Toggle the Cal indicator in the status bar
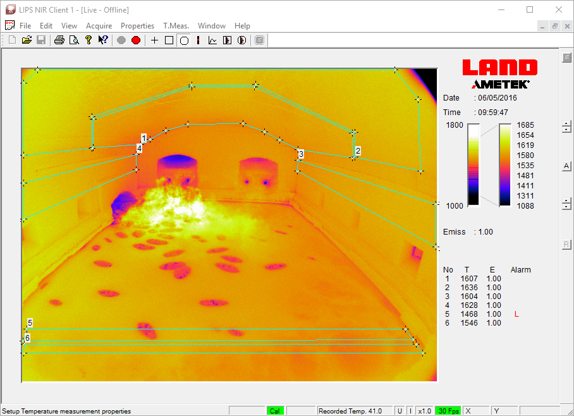Screen dimensions: 574x416 point(275,410)
